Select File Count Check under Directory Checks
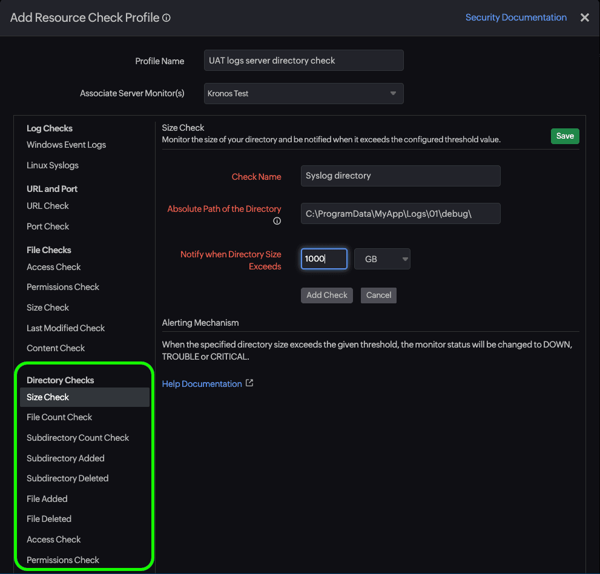This screenshot has height=574, width=600. pos(59,417)
